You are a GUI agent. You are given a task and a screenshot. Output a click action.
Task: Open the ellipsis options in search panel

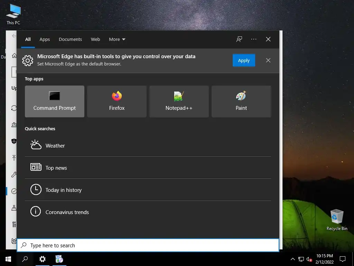(253, 39)
